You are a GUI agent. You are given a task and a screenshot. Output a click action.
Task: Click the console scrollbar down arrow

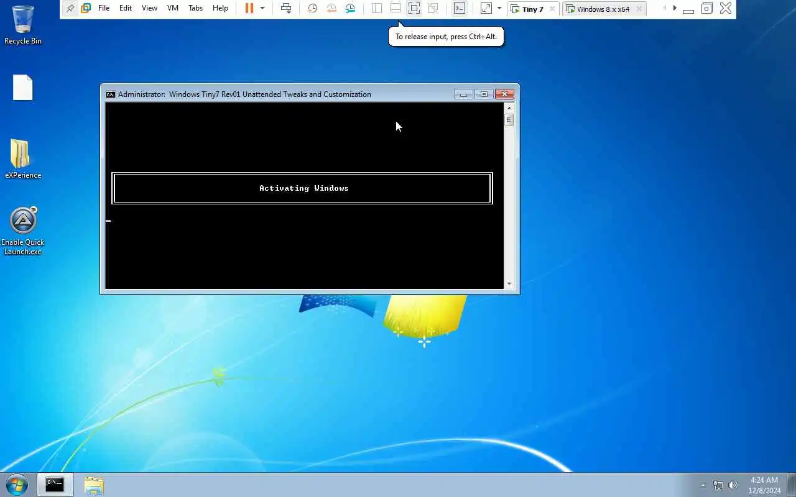click(509, 284)
